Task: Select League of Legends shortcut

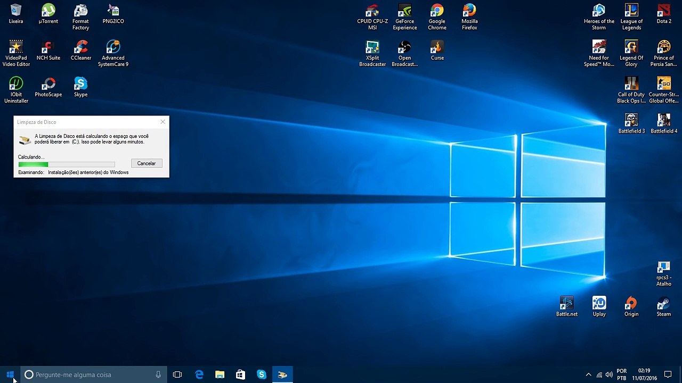Action: click(631, 17)
